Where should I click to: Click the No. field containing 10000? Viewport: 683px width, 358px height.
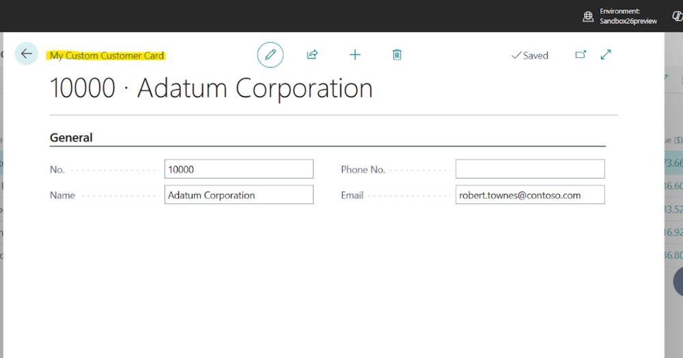pyautogui.click(x=238, y=169)
